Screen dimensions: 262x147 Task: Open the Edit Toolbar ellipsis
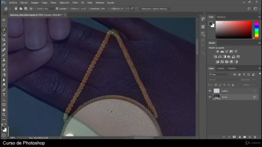tap(4, 120)
